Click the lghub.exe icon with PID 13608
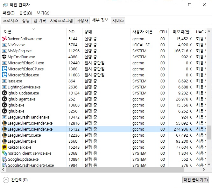The height and width of the screenshot is (188, 212). (4, 105)
